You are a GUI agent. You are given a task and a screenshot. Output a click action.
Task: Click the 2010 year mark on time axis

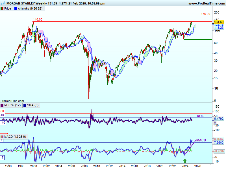pos(97,166)
